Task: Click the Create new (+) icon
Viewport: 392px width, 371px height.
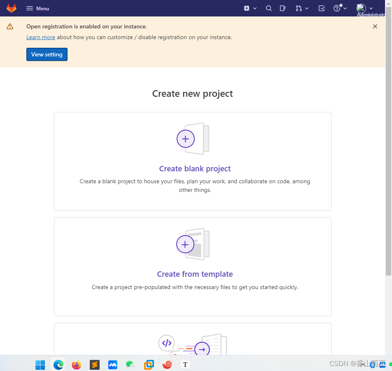Action: (247, 8)
